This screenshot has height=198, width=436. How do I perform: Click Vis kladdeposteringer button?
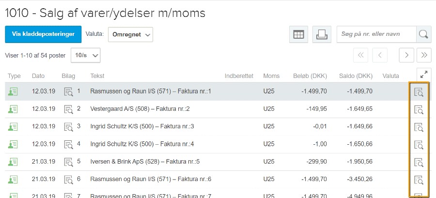tap(43, 34)
